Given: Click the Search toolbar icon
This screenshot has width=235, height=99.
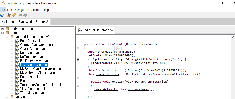Looking at the screenshot, I should click(x=14, y=15).
